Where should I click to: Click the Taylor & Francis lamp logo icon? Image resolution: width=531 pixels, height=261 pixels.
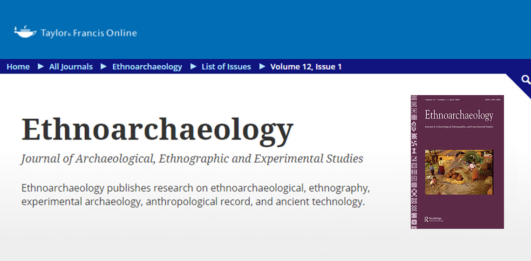tap(25, 32)
